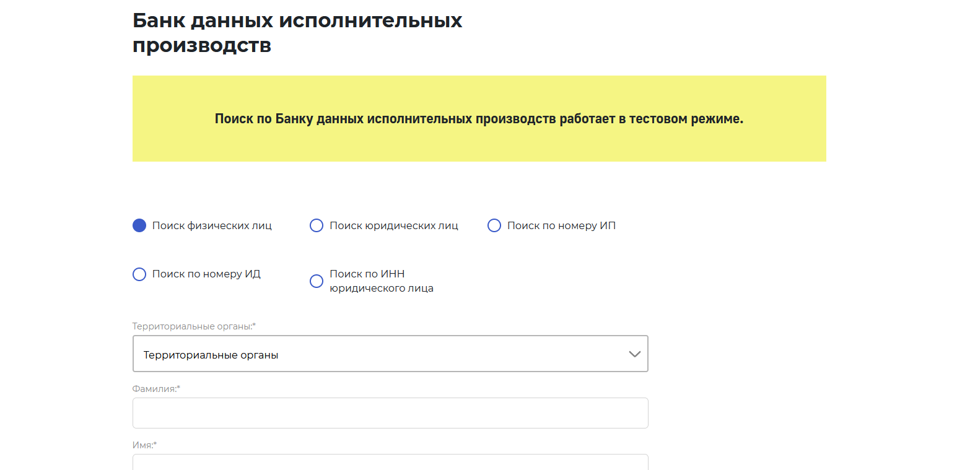The width and height of the screenshot is (957, 470).
Task: Click the "Поиск по номеру ИП" label text
Action: 561,225
